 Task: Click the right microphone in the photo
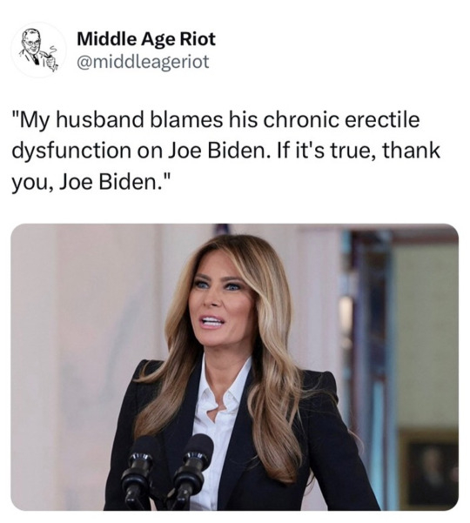point(191,470)
